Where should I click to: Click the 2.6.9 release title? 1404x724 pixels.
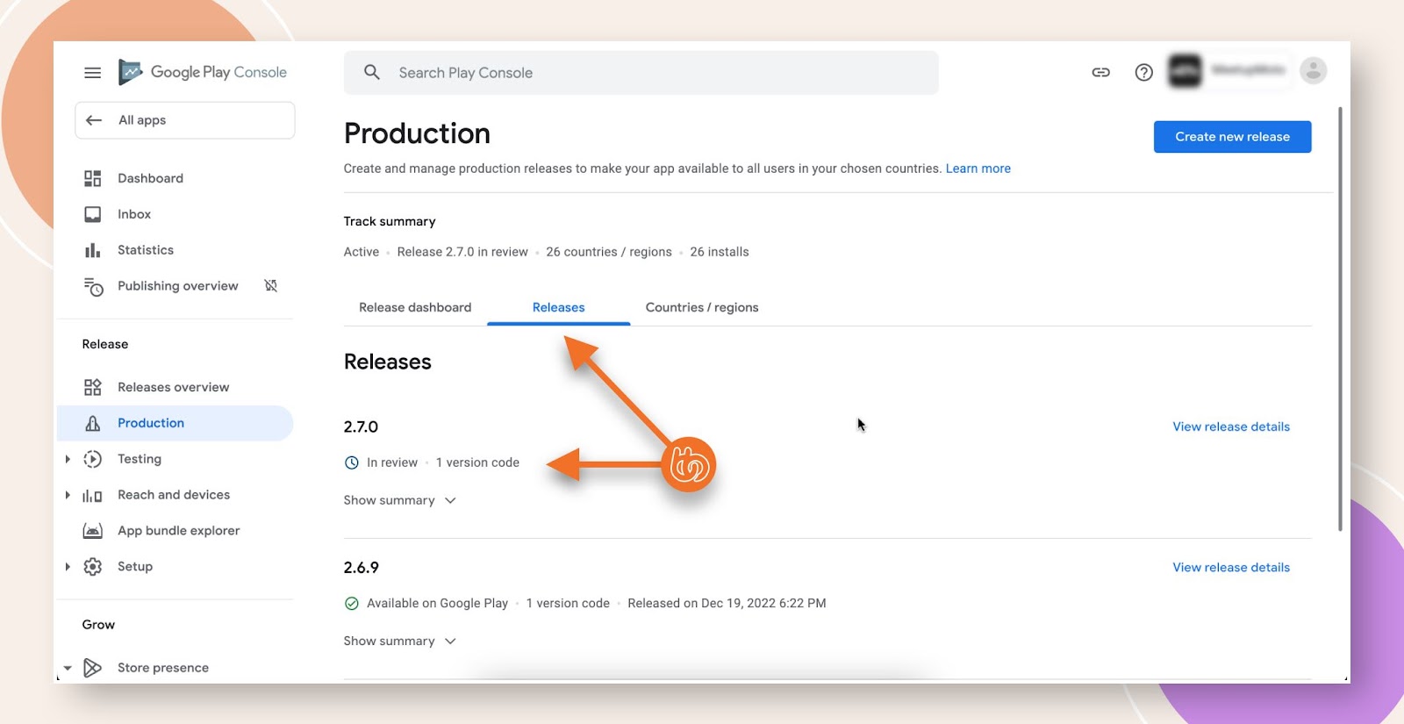tap(361, 567)
